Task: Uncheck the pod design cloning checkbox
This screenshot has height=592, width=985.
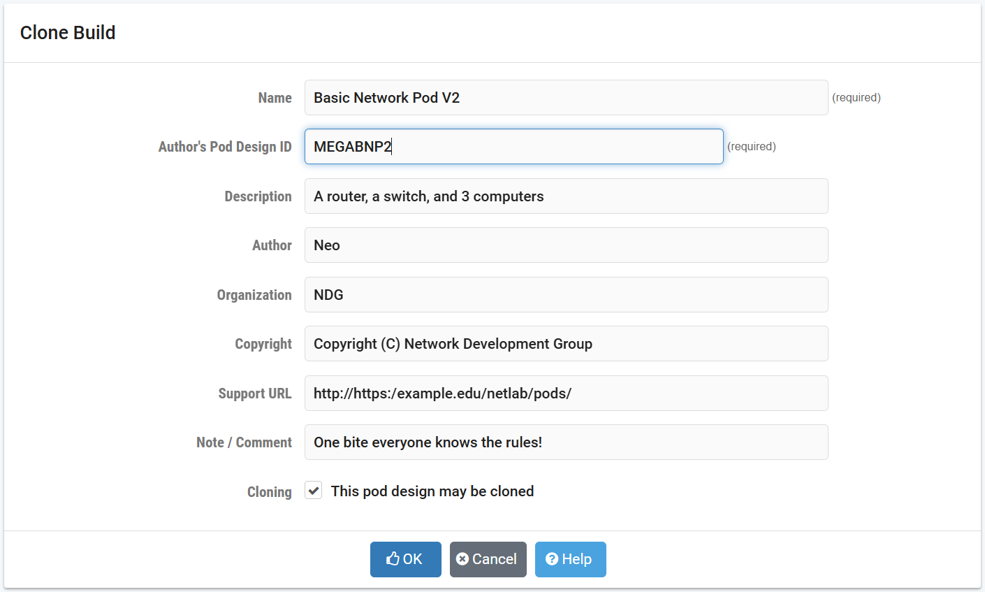Action: point(314,491)
